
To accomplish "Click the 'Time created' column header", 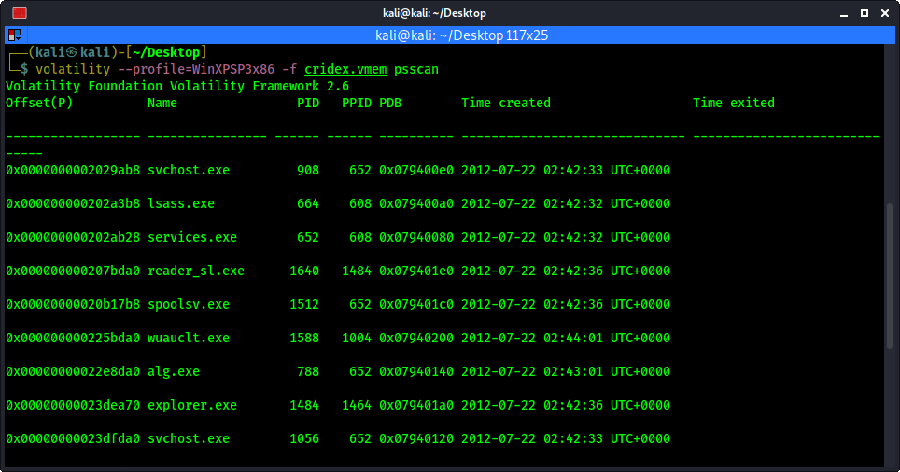I will pyautogui.click(x=506, y=104).
